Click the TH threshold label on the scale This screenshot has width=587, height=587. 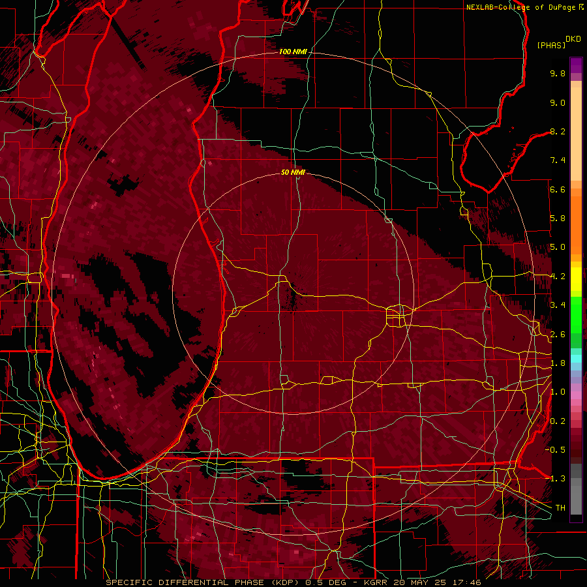point(560,508)
